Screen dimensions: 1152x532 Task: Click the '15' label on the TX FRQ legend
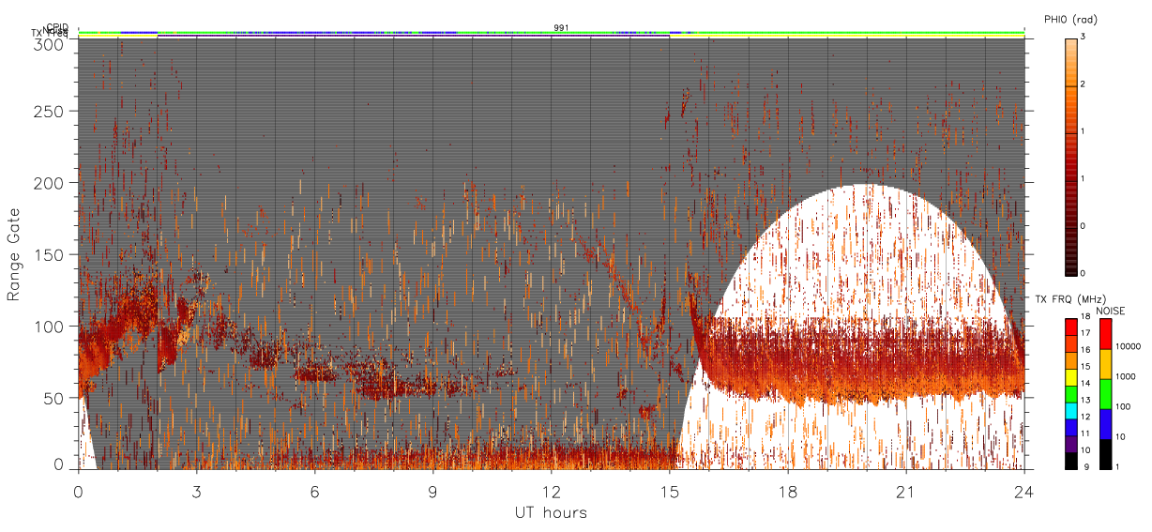1085,367
